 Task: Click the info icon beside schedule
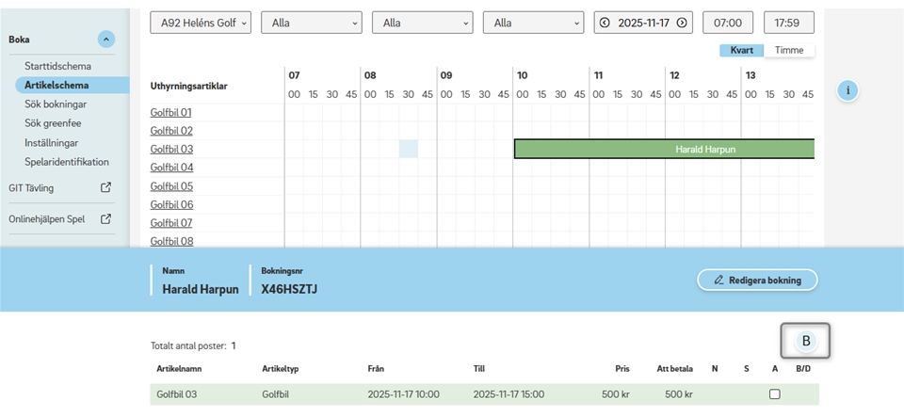point(847,90)
